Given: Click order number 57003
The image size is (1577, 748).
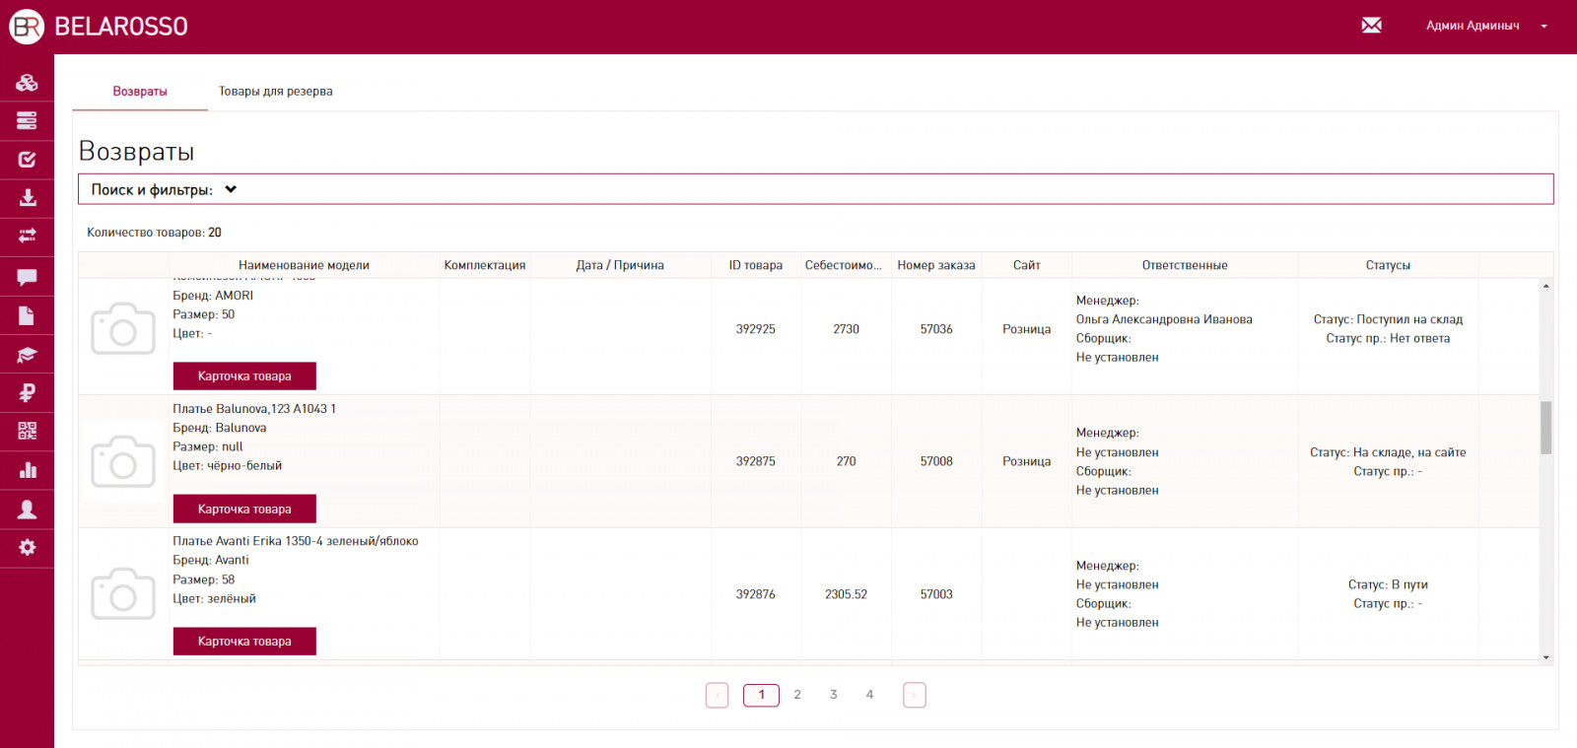Looking at the screenshot, I should click(x=936, y=594).
